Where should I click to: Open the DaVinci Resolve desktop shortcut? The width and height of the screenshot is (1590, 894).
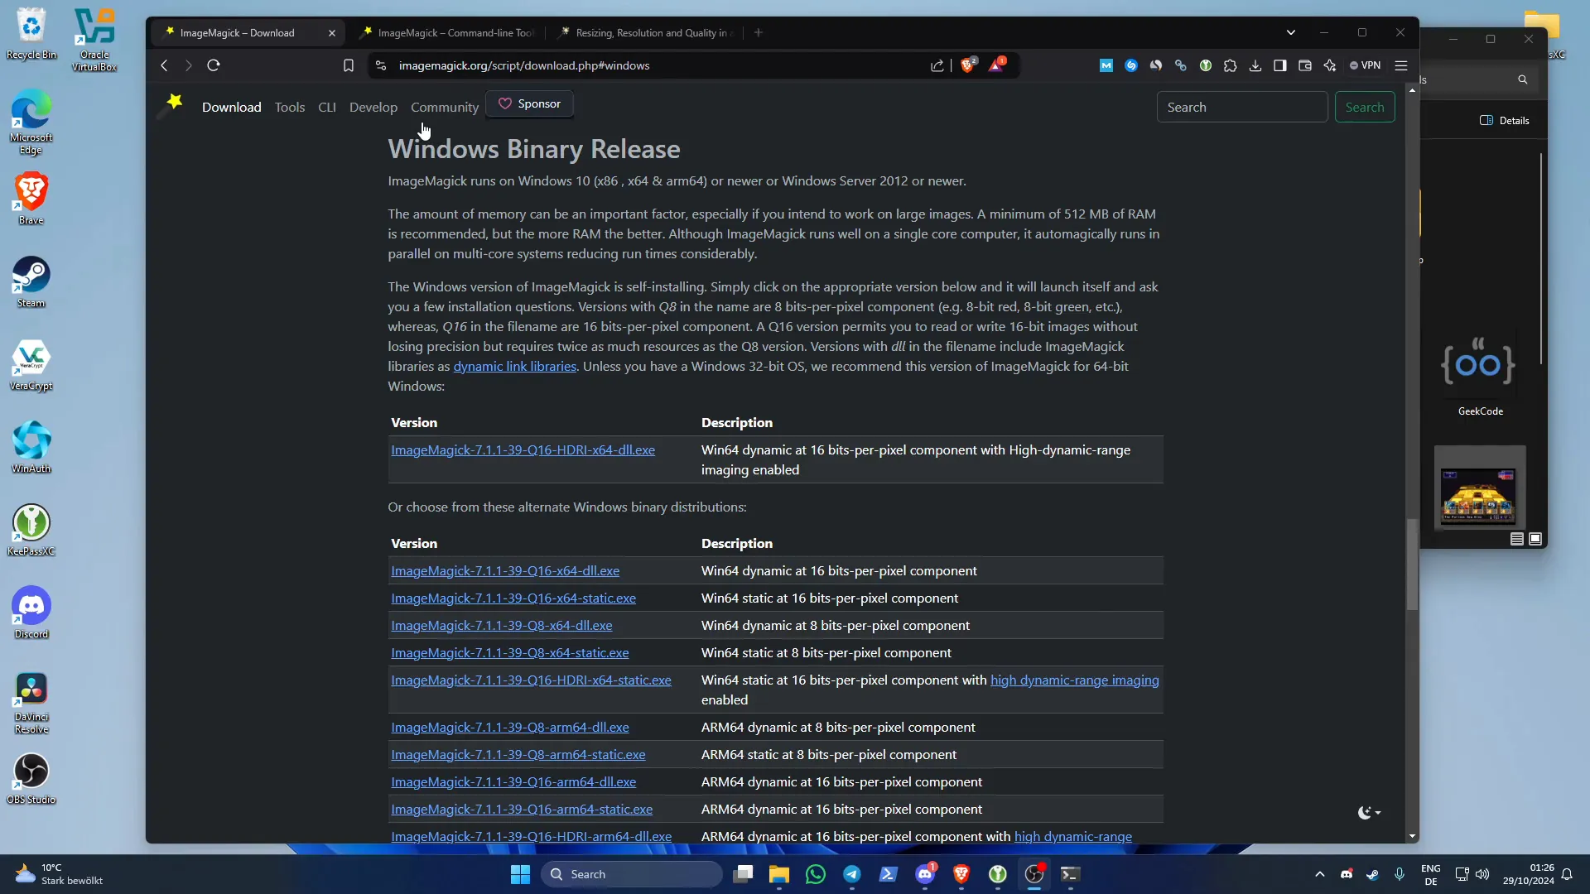(31, 703)
